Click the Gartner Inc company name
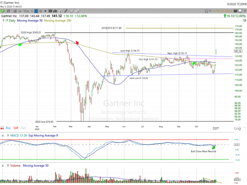 9,16
